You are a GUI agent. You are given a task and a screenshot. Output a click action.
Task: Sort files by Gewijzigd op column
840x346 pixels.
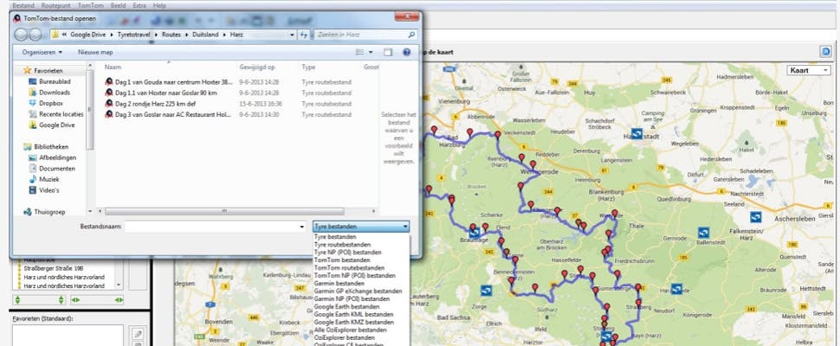(x=257, y=67)
